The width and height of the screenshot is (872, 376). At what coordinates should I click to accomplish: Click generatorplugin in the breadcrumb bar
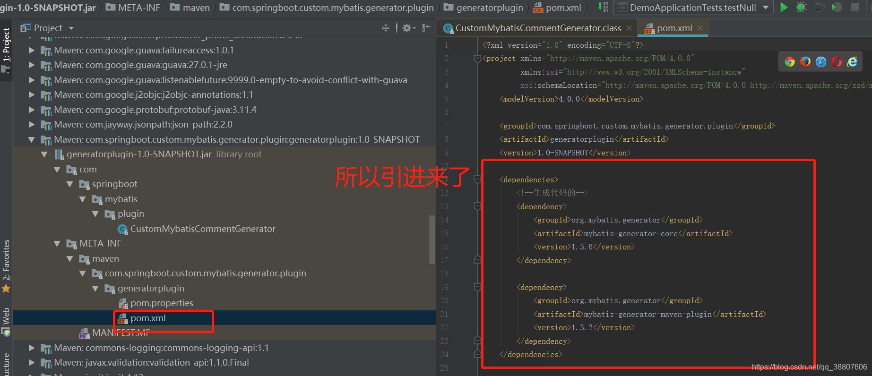click(x=483, y=8)
